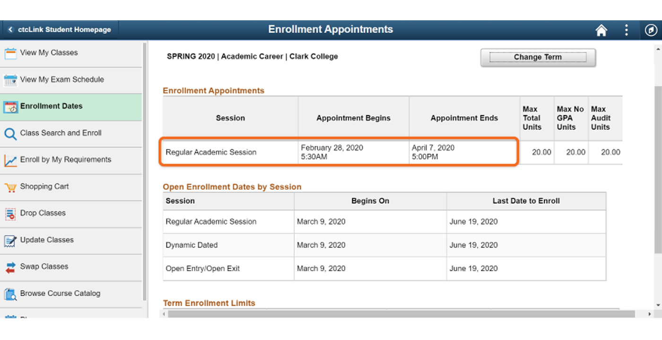The image size is (662, 340).
Task: Go back to ctcLink Student Homepage
Action: pyautogui.click(x=60, y=30)
